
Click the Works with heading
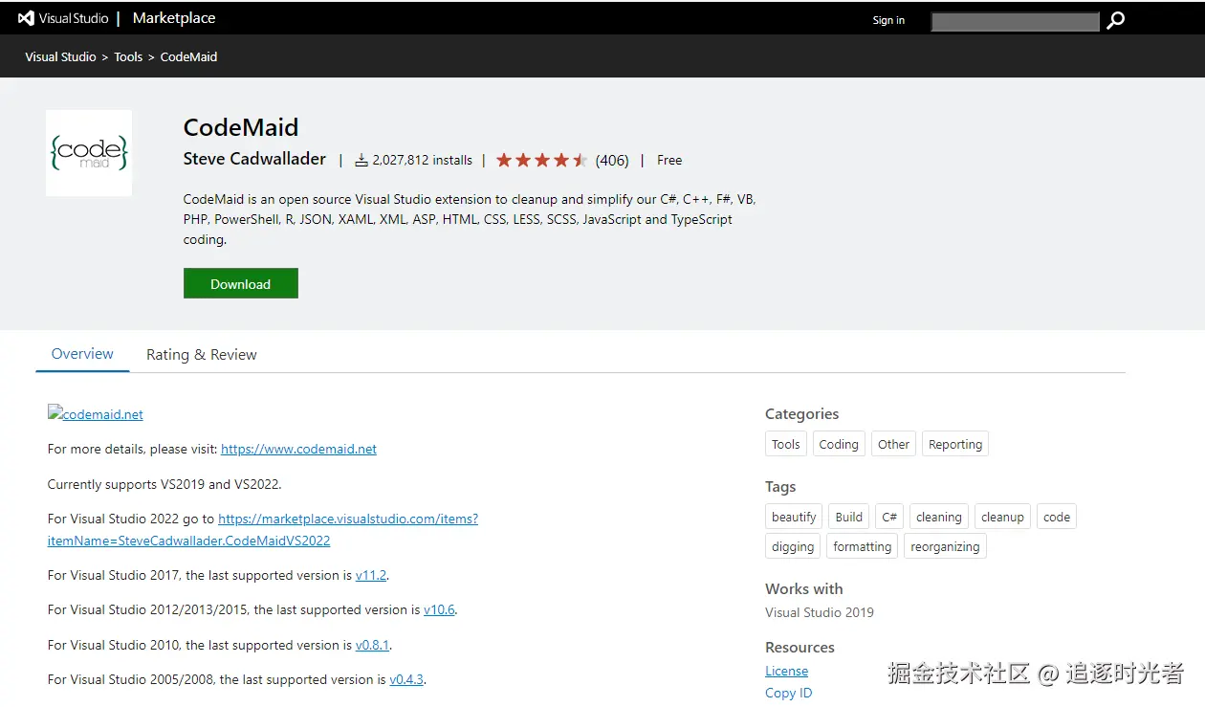point(804,588)
